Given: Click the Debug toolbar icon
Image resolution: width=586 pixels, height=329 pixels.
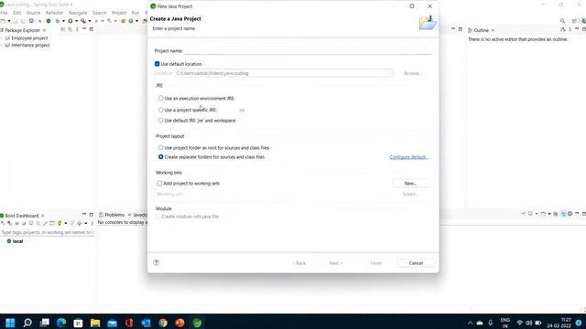Looking at the screenshot, I should click(x=57, y=21).
